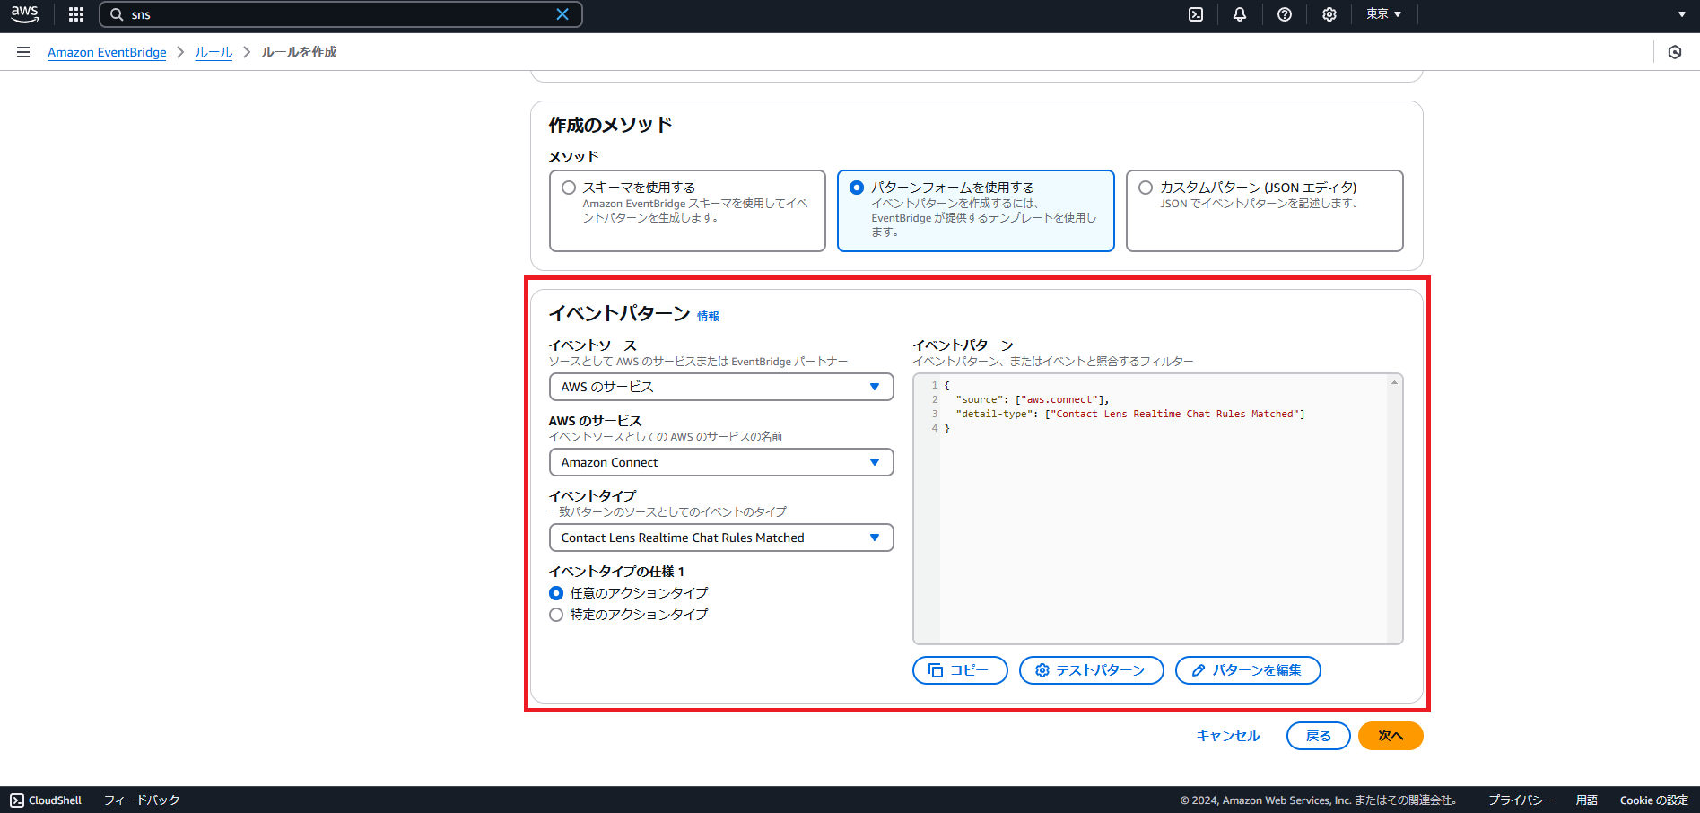Open the 東京 region selector
The height and width of the screenshot is (813, 1700).
click(x=1383, y=14)
